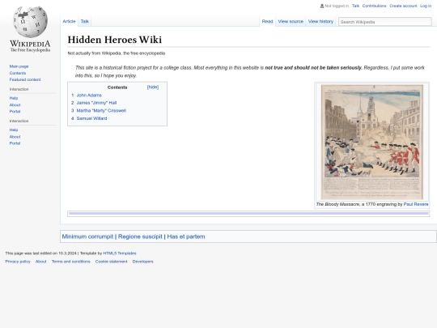The width and height of the screenshot is (437, 328).
Task: Open The Bloody Massacre engraving image
Action: point(371,142)
